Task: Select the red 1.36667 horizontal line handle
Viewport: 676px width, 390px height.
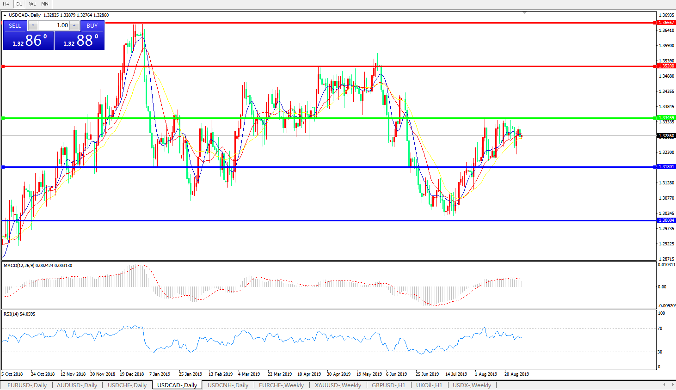Action: (3, 23)
